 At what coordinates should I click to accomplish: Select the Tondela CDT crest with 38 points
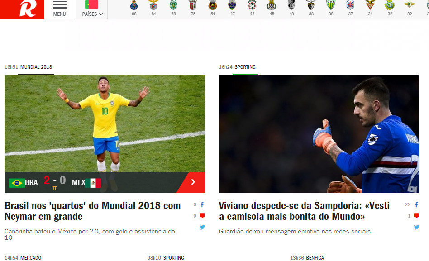click(331, 8)
